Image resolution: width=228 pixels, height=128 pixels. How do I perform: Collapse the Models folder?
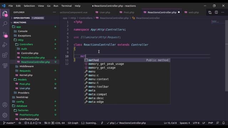coord(35,80)
